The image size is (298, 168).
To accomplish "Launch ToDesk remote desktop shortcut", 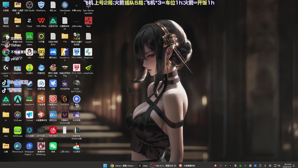I will [x=29, y=115].
